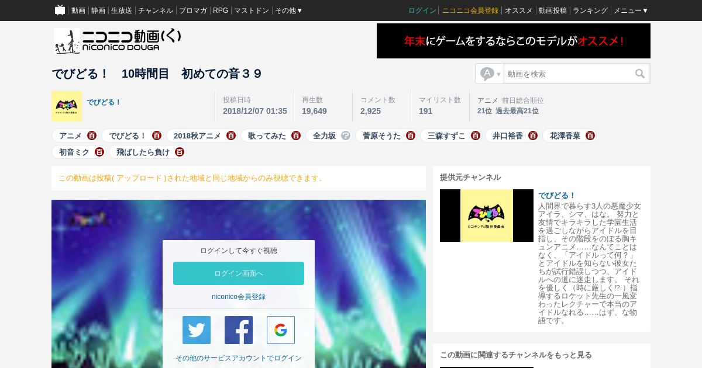Select the 菅原そうた tag
The image size is (702, 368).
coord(381,136)
